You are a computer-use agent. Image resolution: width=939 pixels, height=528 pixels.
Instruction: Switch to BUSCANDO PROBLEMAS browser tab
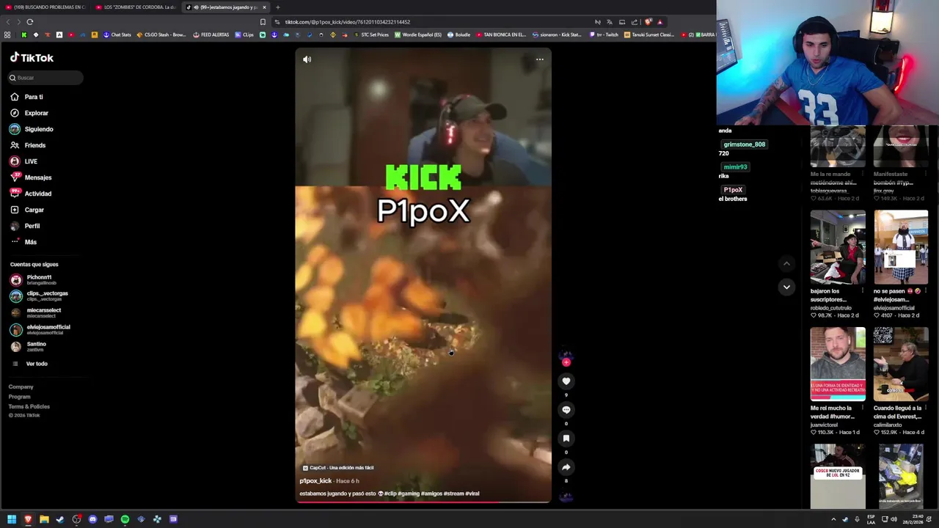tap(45, 7)
